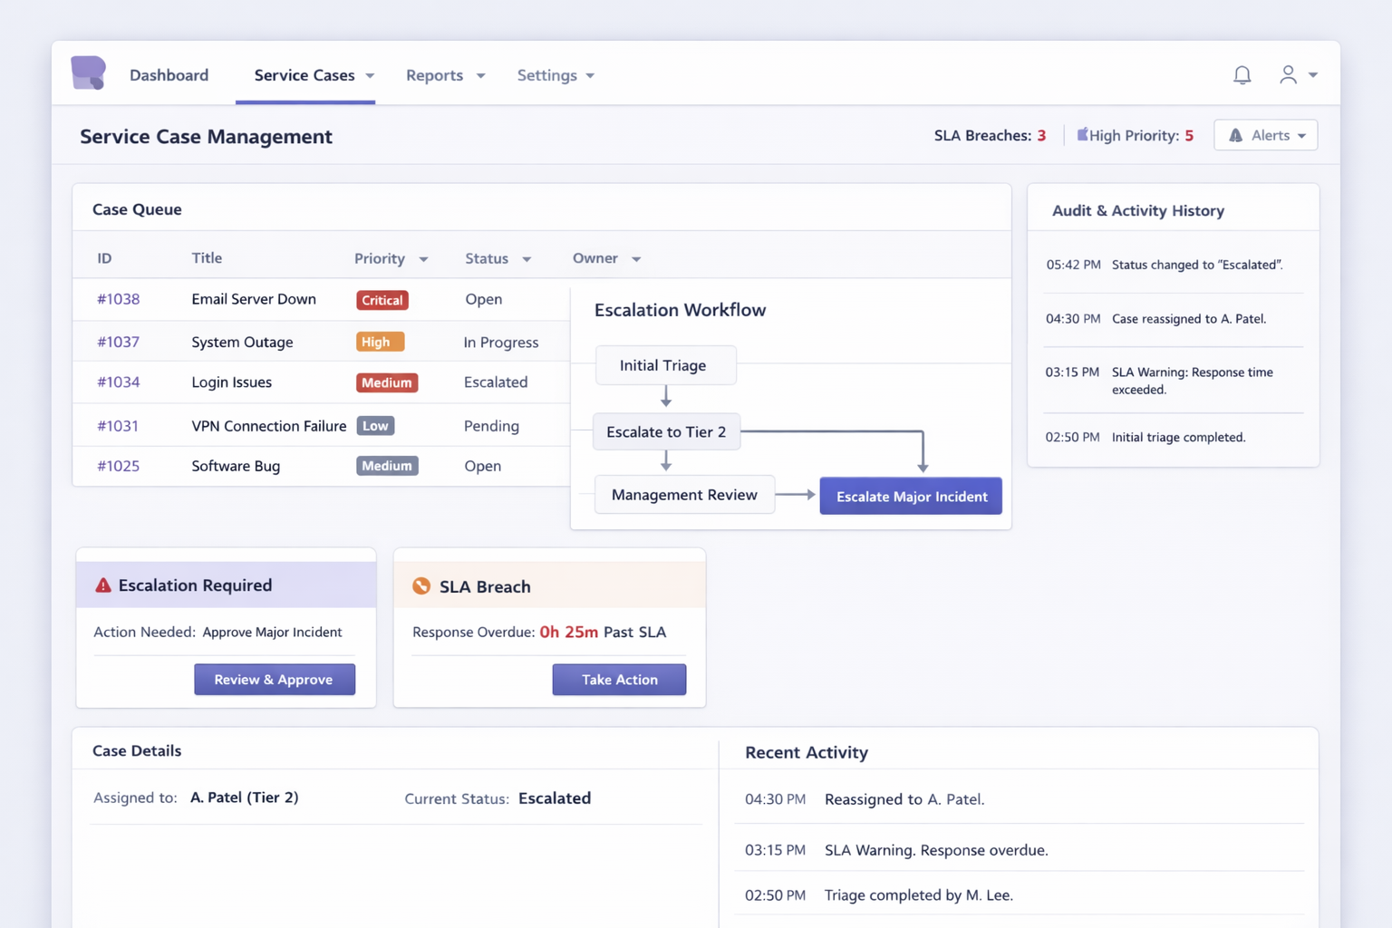Sort cases by Priority column arrow
1392x928 pixels.
[423, 259]
